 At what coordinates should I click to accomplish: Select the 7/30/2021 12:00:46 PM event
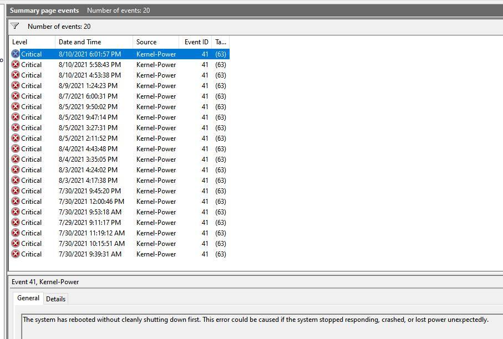[x=91, y=202]
